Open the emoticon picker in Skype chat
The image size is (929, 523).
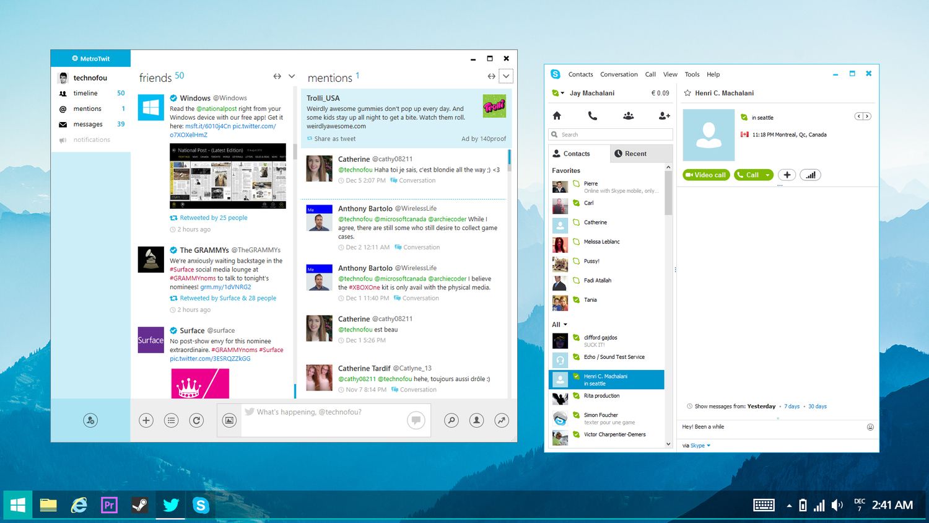(x=870, y=427)
